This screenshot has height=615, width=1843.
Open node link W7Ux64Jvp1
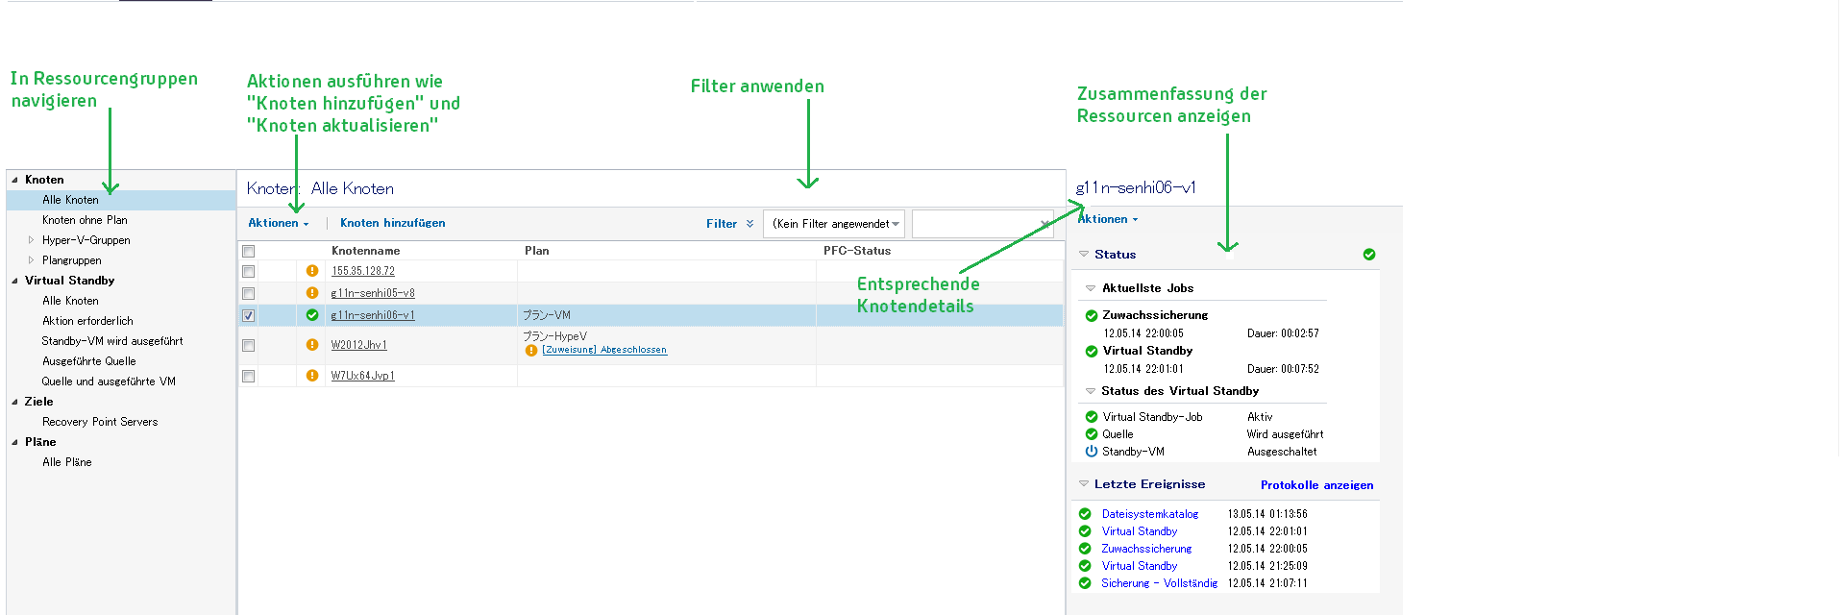point(363,376)
